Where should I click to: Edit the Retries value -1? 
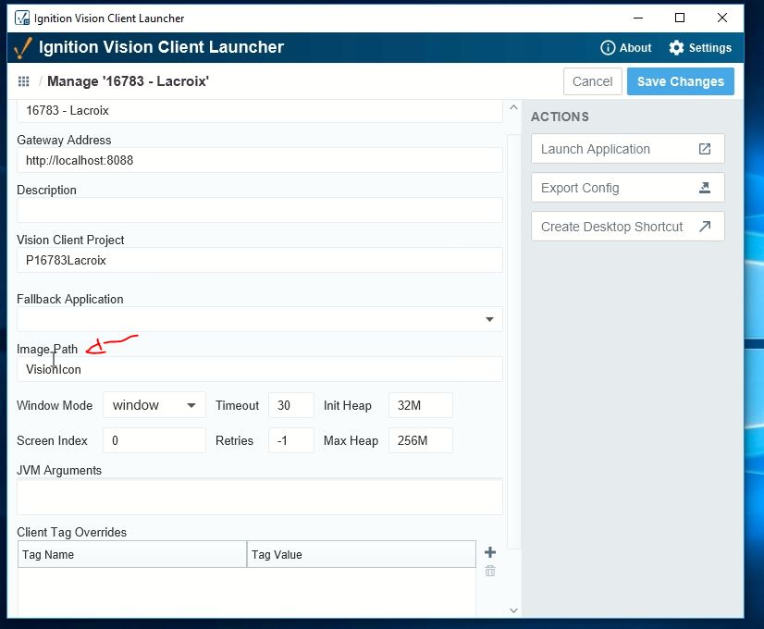click(290, 440)
